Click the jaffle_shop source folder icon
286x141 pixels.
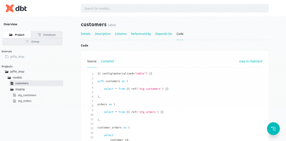coord(7,57)
